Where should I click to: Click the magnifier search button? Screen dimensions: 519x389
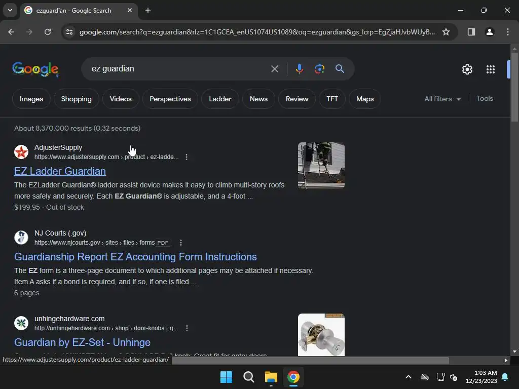click(x=340, y=69)
